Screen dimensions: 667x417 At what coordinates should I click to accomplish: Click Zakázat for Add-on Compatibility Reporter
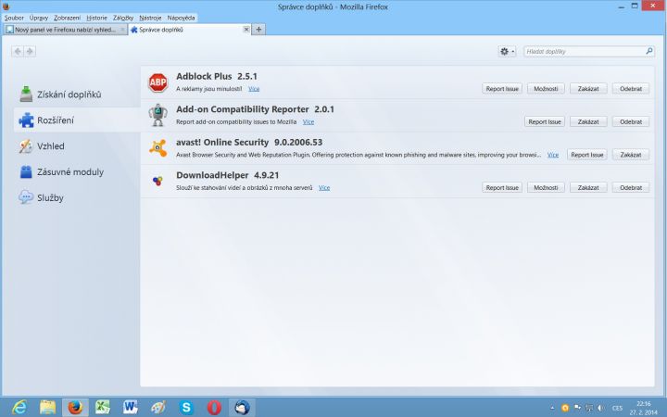588,121
